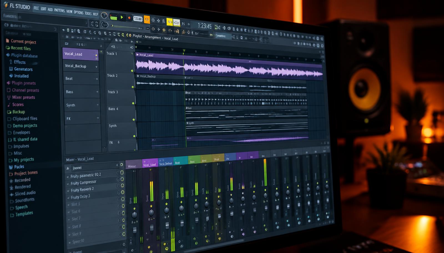Screen dimensions: 444x253
Task: Open the Effects browser folder
Action: pos(17,62)
